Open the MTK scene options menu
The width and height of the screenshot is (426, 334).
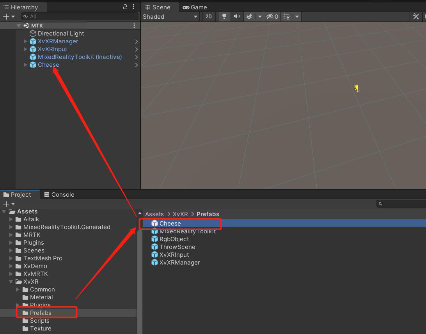[134, 25]
